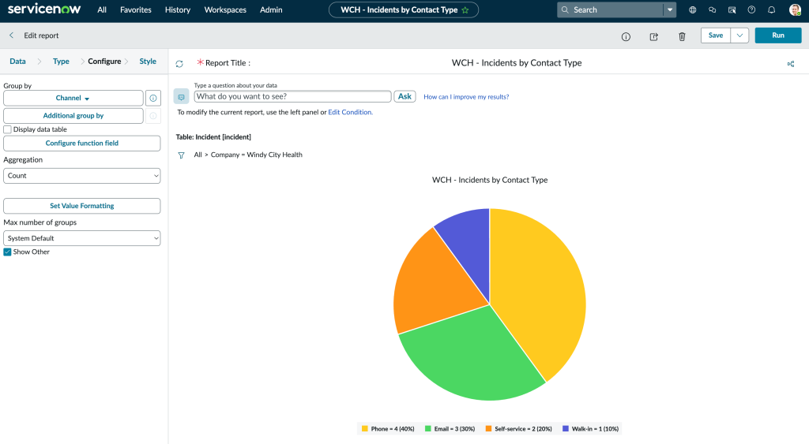Image resolution: width=809 pixels, height=444 pixels.
Task: Click the Save button
Action: pos(716,35)
